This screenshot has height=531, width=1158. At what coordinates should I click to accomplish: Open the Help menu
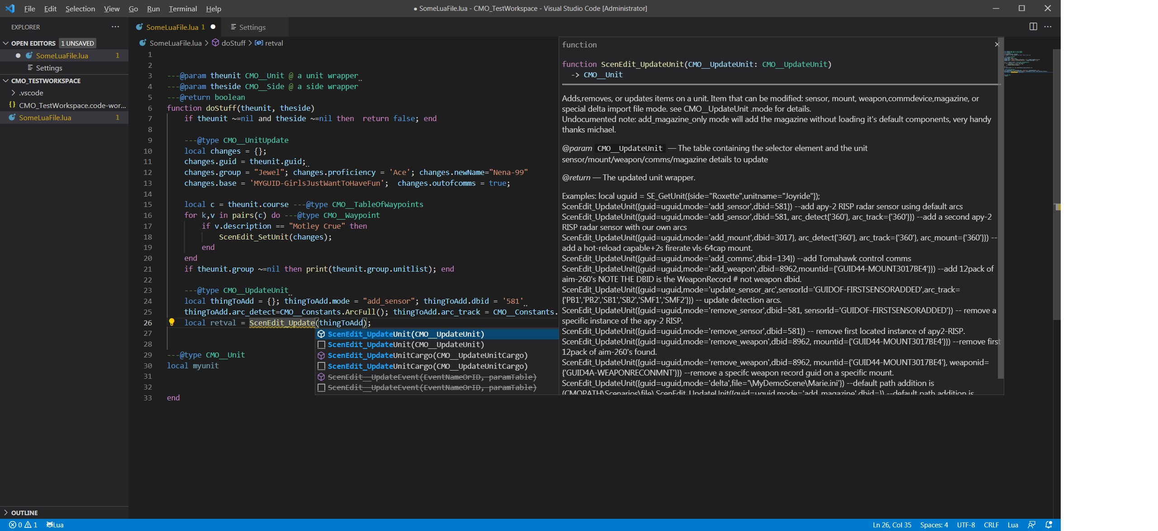pyautogui.click(x=214, y=9)
